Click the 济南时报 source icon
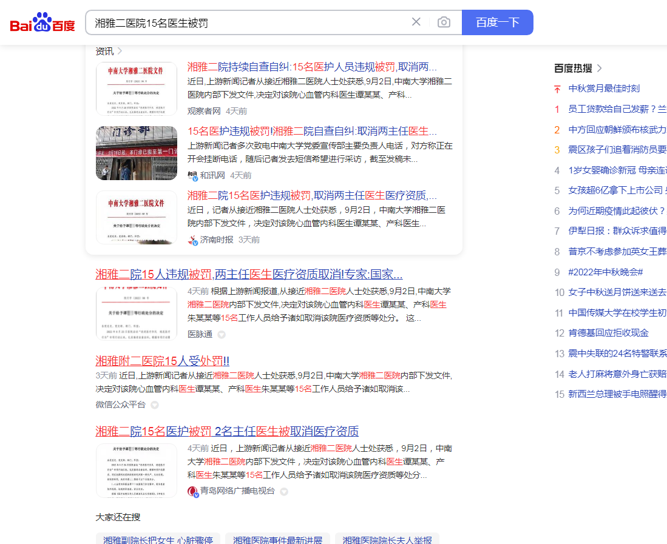 point(193,240)
